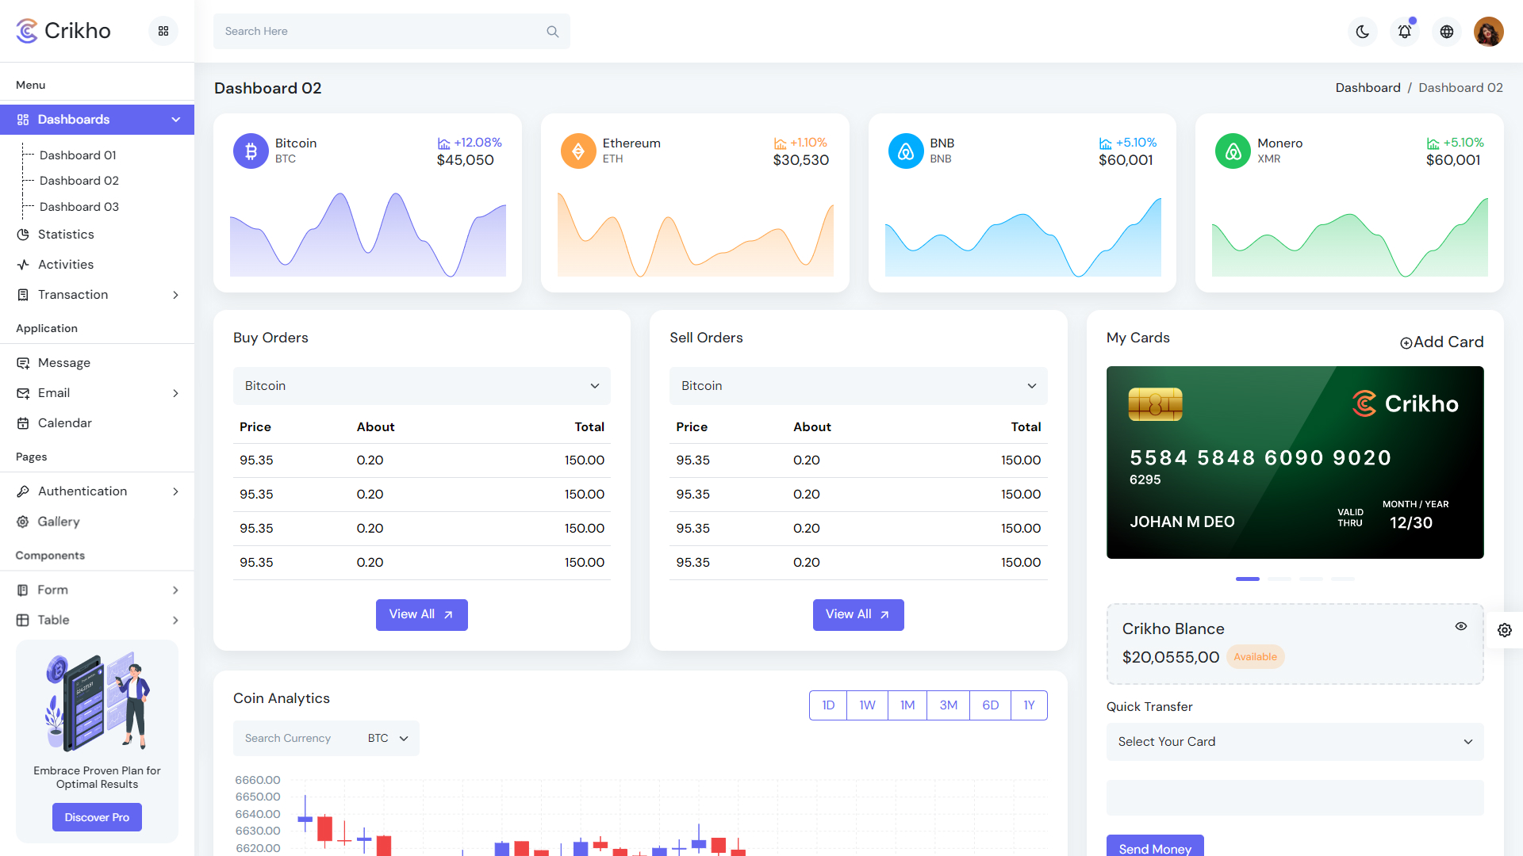Click View All under Sell Orders
Image resolution: width=1523 pixels, height=856 pixels.
[x=858, y=614]
